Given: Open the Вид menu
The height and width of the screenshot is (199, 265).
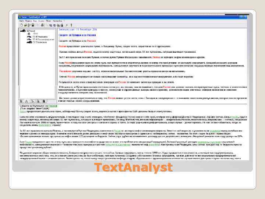Looking at the screenshot, I should tap(35, 21).
